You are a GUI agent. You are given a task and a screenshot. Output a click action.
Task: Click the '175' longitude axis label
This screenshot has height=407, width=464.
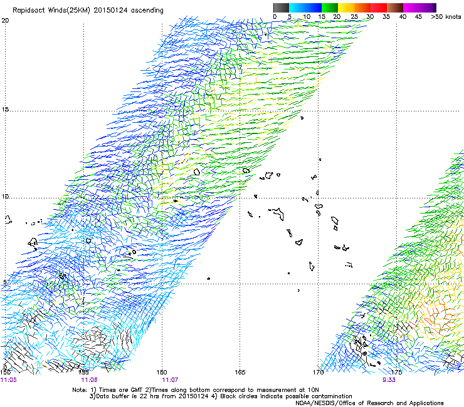point(396,372)
